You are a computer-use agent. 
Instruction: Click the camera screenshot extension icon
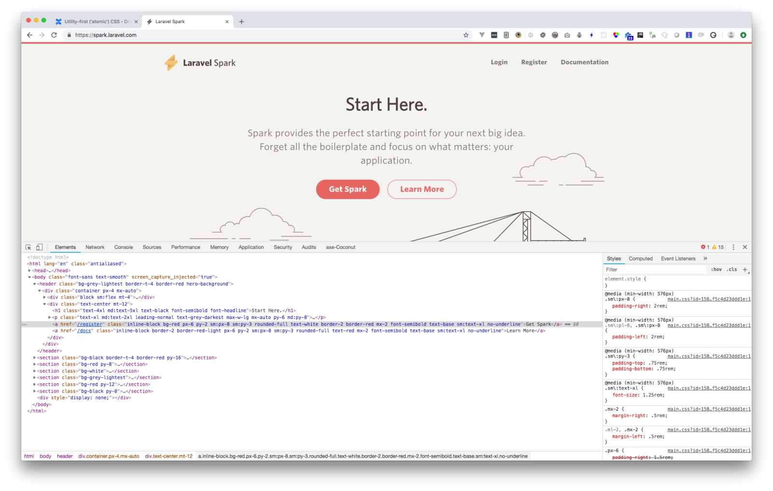pos(567,35)
